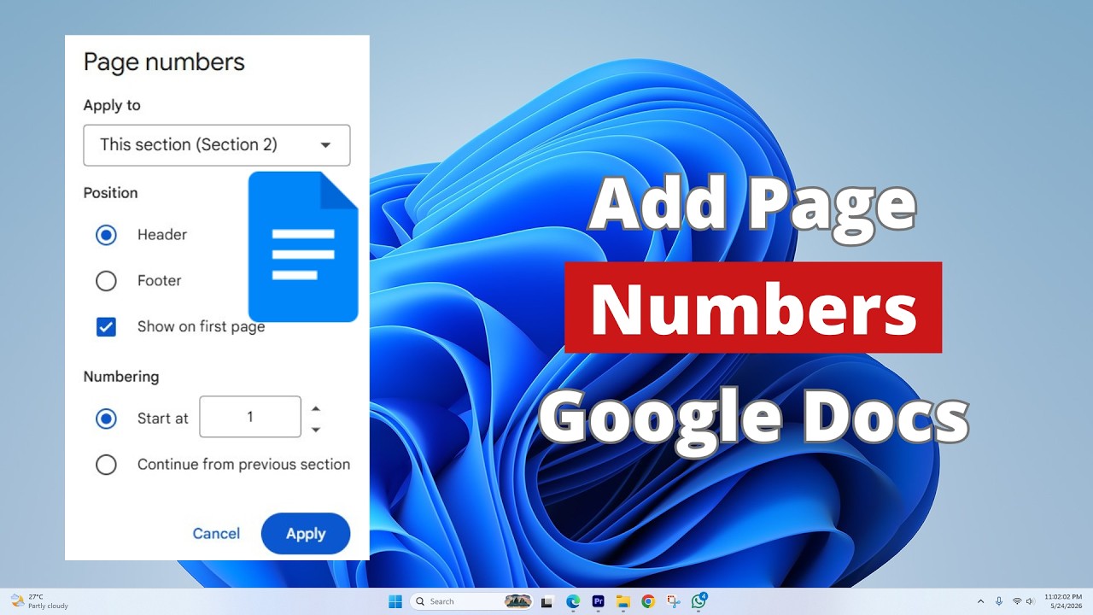The image size is (1093, 615).
Task: Select the Header position radio button
Action: (106, 235)
